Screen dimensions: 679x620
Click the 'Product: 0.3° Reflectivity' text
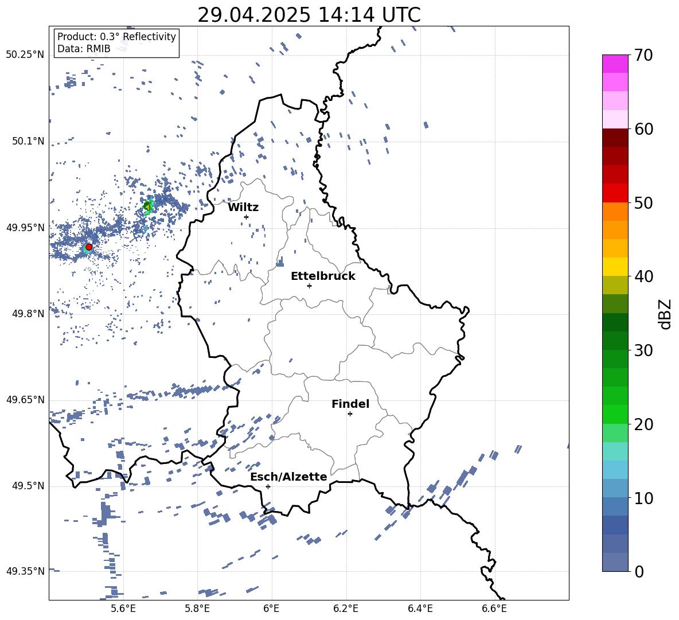click(116, 37)
